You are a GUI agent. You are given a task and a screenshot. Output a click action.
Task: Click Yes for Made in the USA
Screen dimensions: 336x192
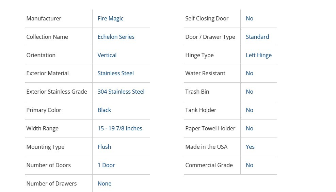click(x=250, y=147)
